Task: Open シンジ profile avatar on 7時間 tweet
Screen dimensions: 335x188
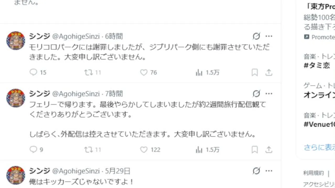Action: click(16, 98)
